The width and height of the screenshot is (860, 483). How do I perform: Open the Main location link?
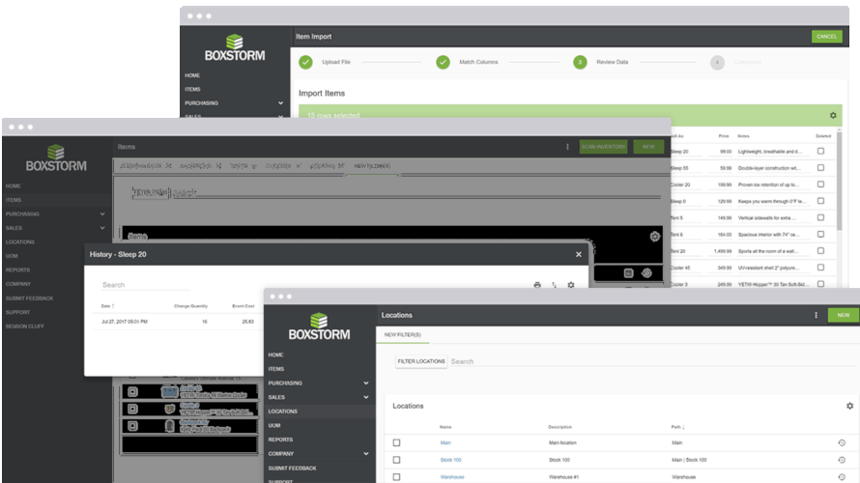point(445,443)
